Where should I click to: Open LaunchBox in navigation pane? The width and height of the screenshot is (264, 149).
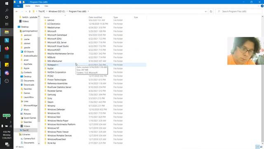(x=28, y=97)
